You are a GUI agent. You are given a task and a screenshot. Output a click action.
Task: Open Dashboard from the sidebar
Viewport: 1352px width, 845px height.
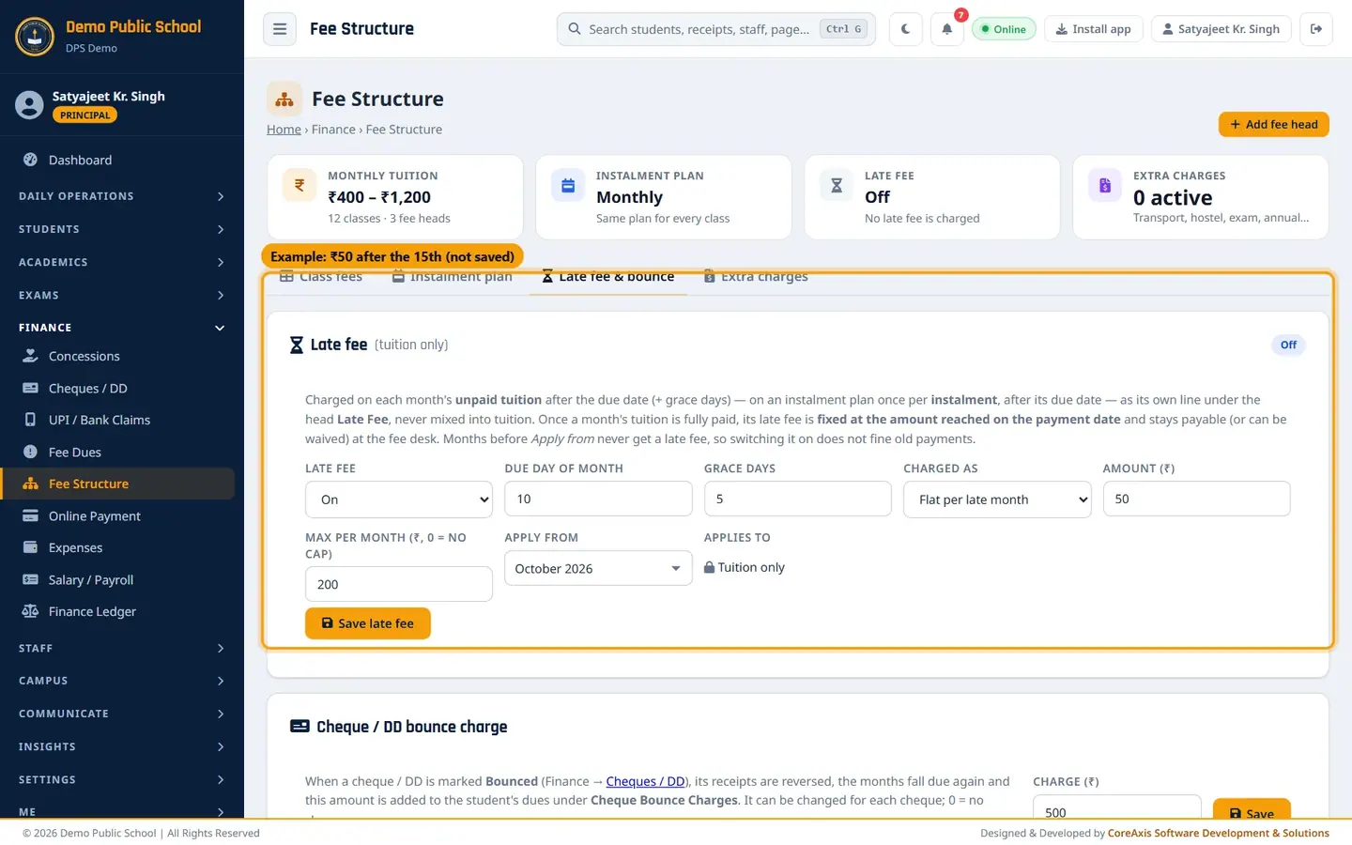[80, 161]
